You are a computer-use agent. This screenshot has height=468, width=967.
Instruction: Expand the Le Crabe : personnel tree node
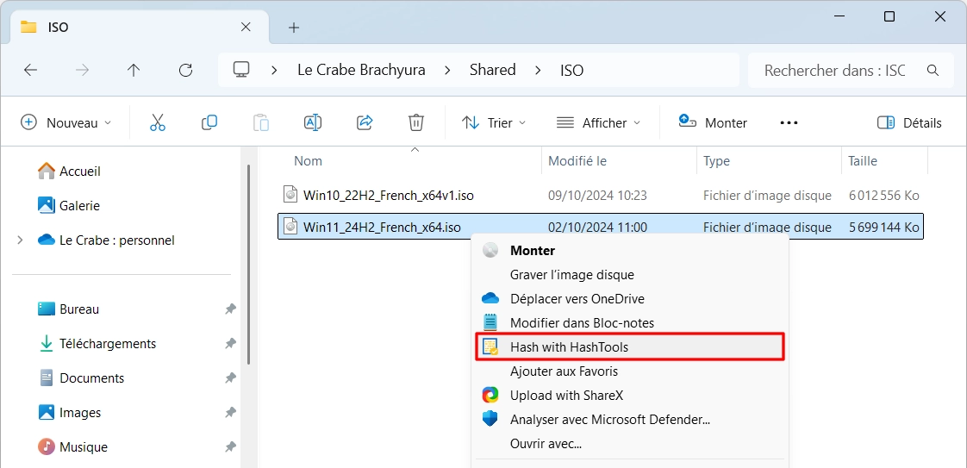coord(21,240)
